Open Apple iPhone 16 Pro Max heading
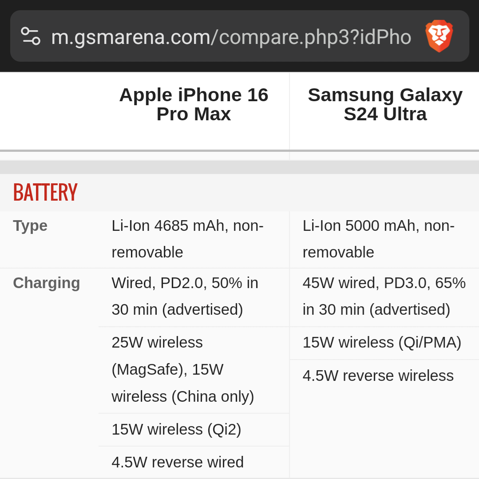Viewport: 479px width, 479px height. [x=194, y=104]
